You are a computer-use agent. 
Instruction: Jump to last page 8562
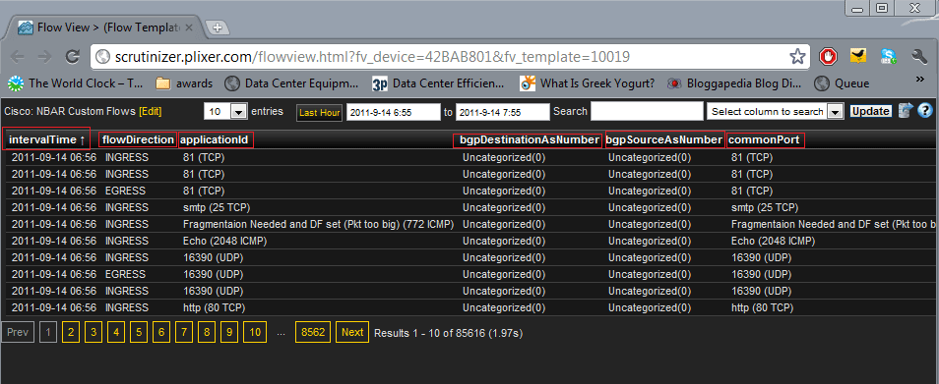pos(313,332)
